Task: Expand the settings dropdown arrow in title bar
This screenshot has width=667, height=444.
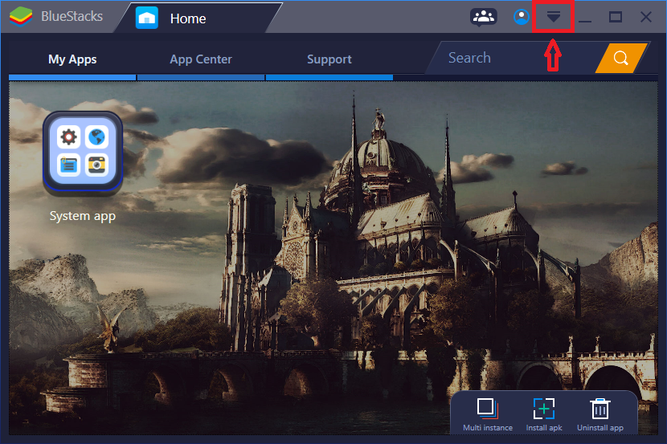Action: [554, 17]
